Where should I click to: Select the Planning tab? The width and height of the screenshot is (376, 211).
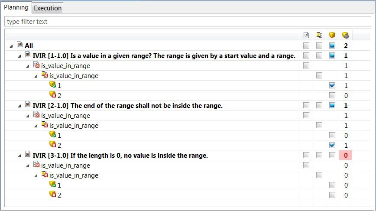[x=16, y=7]
